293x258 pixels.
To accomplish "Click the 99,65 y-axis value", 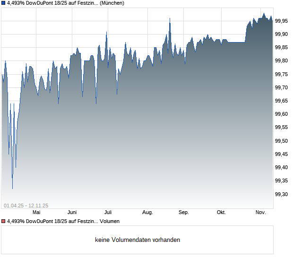I will [x=281, y=101].
